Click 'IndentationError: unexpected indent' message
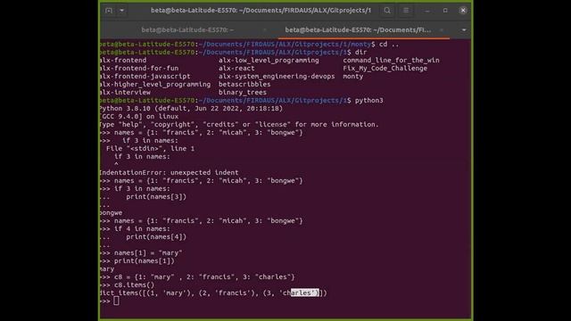This screenshot has height=321, width=571. 169,172
